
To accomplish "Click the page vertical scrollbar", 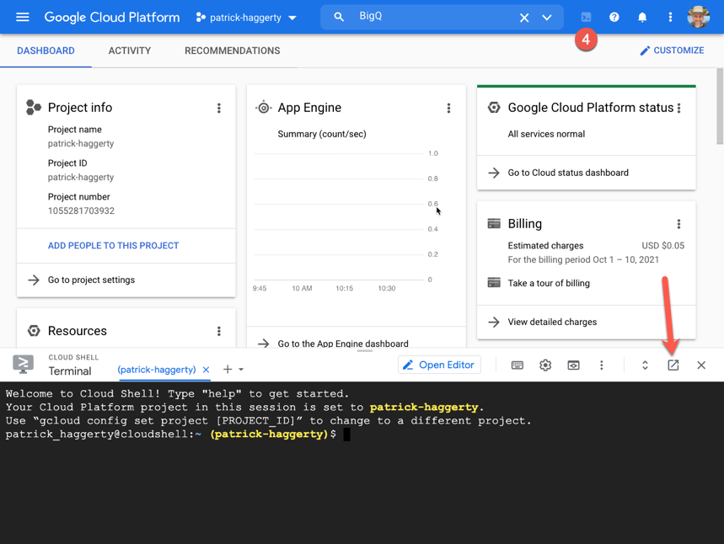I will 720,106.
